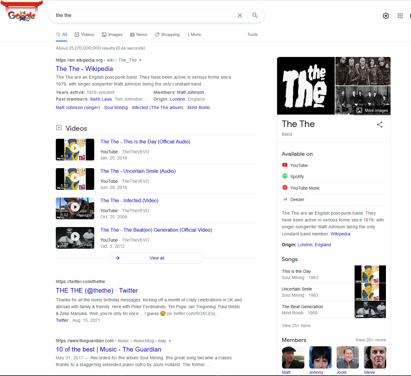Switch to the Videos tab
This screenshot has width=411, height=376.
[84, 35]
